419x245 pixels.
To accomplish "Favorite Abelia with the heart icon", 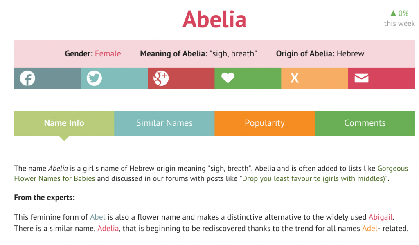I will pyautogui.click(x=228, y=78).
